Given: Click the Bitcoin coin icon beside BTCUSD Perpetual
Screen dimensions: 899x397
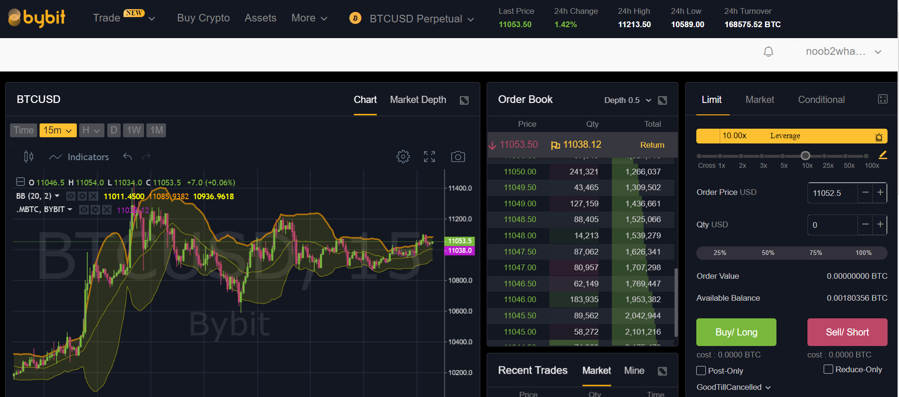Looking at the screenshot, I should [355, 18].
